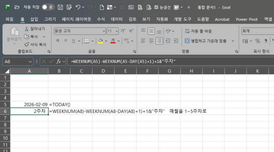
Task: Click the camera icon in quick access toolbar
Action: coord(131,7)
